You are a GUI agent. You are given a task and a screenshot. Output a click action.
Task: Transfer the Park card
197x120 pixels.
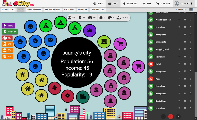coord(179,79)
